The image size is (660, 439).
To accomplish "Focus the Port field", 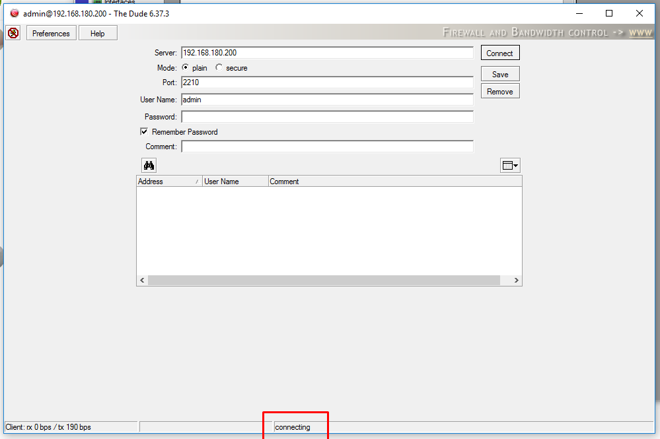I will tap(327, 83).
